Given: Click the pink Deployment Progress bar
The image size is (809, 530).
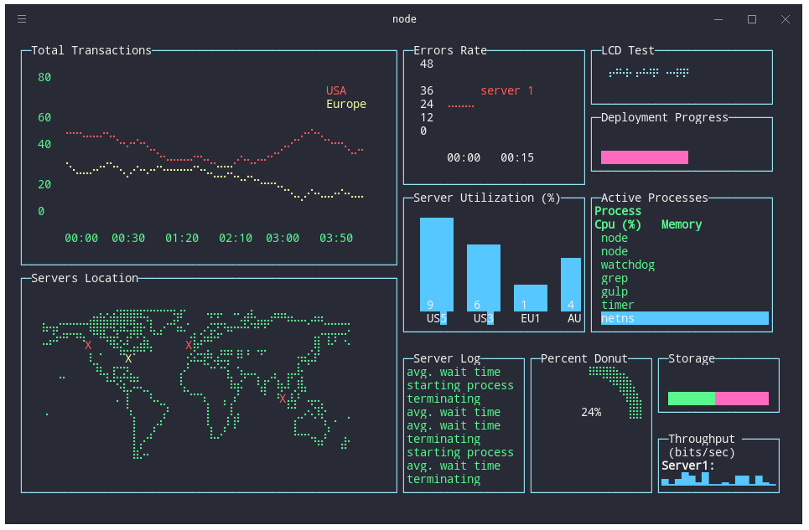Looking at the screenshot, I should (x=645, y=157).
